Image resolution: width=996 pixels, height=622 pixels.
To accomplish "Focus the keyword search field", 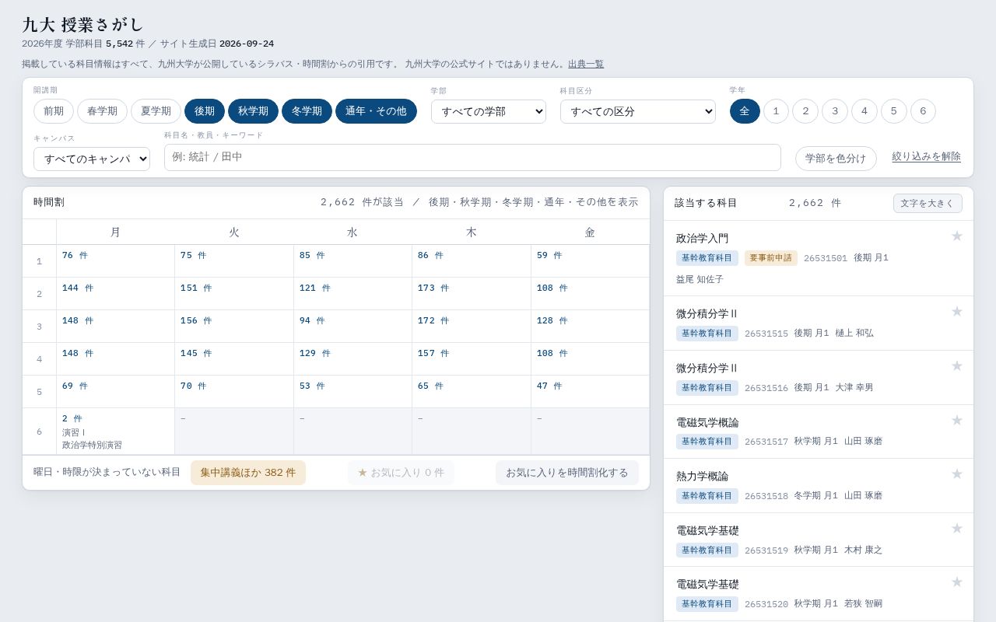I will [472, 157].
